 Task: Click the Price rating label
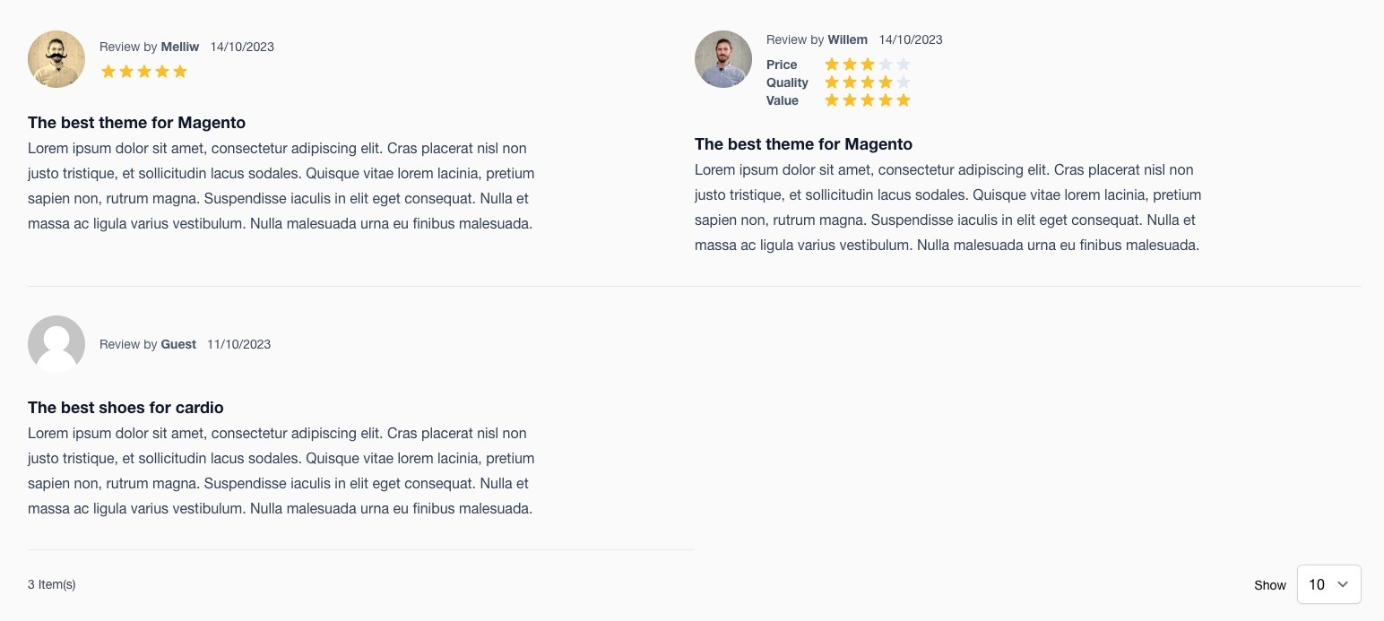tap(782, 65)
